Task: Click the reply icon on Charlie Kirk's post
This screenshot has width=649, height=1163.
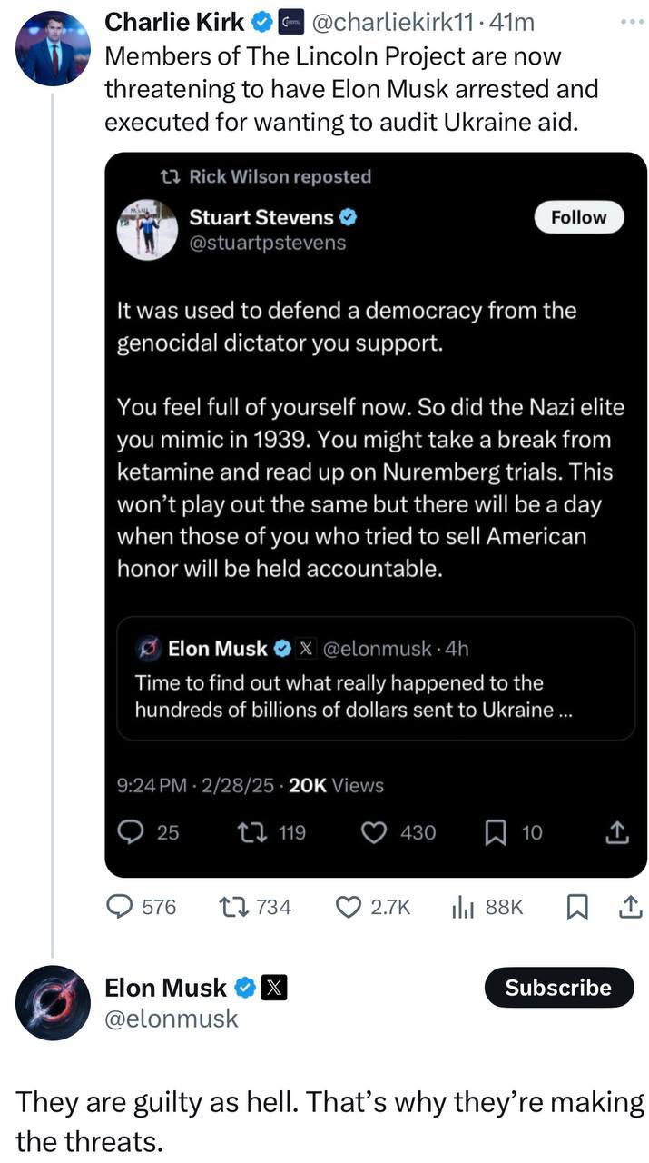Action: [121, 906]
